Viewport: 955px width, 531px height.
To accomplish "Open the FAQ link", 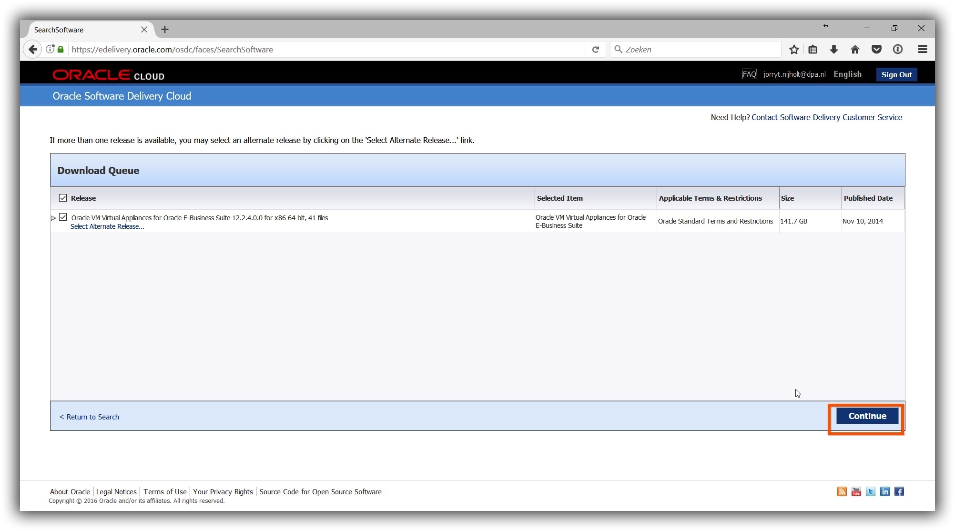I will pyautogui.click(x=749, y=74).
